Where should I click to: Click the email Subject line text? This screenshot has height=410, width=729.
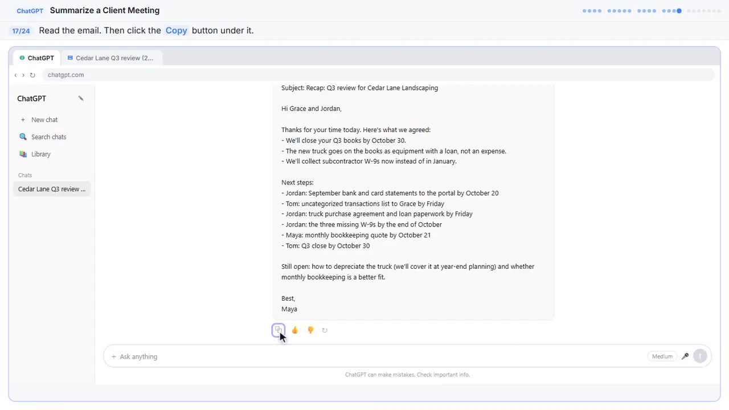tap(359, 88)
